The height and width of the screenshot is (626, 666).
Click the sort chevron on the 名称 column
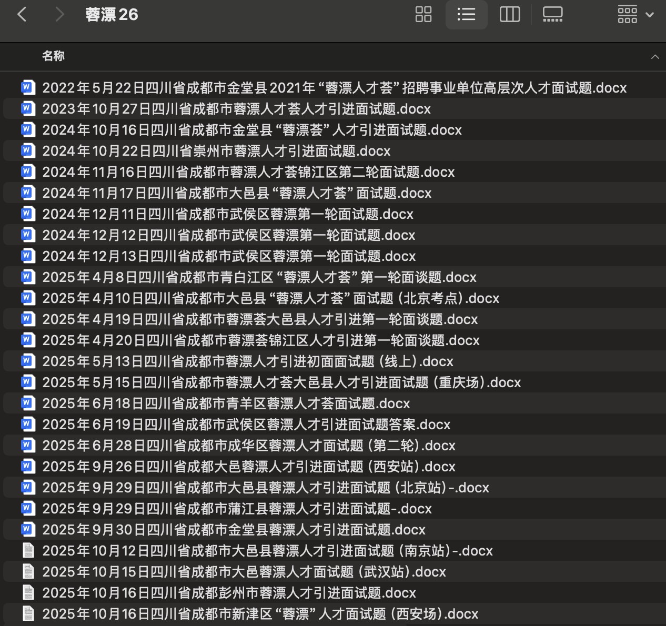tap(655, 56)
